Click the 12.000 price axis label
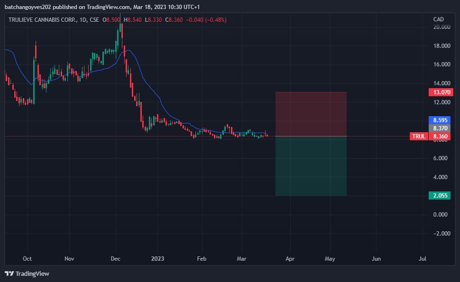Viewport: 460px width, 282px height. click(442, 102)
